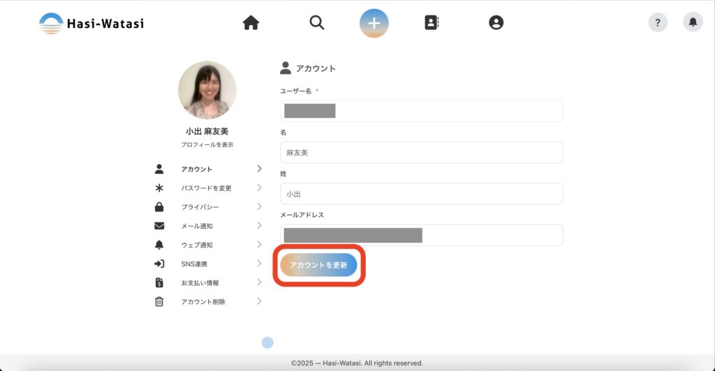Select お支払い情報 in the settings menu

point(200,282)
